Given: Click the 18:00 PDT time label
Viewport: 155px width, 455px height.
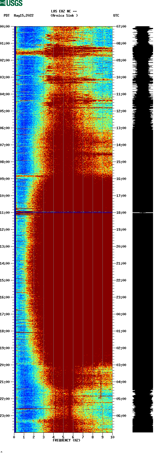Looking at the screenshot, I should (5, 331).
